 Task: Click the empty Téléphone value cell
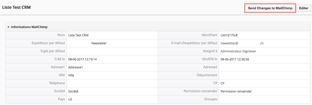112,83
